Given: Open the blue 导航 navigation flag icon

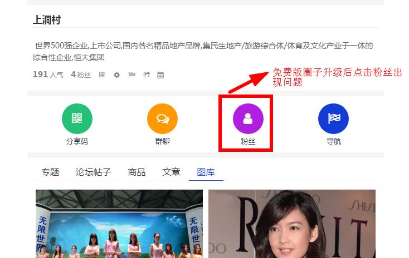Looking at the screenshot, I should coord(333,118).
